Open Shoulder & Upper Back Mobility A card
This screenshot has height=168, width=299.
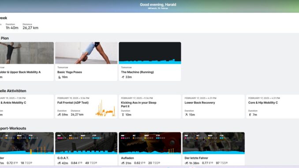click(27, 61)
